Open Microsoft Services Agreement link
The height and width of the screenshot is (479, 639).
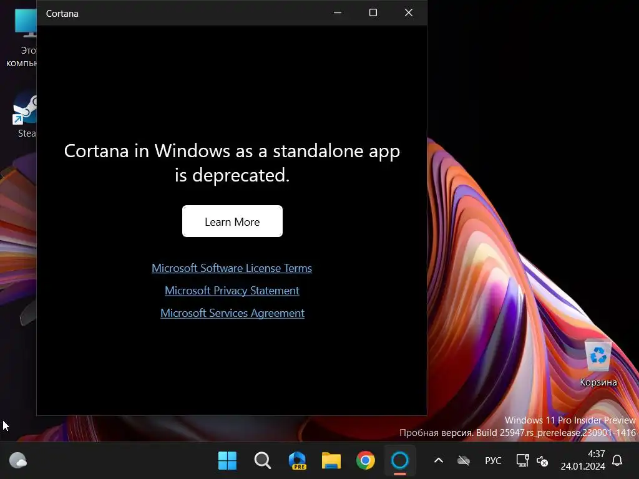[x=232, y=313]
